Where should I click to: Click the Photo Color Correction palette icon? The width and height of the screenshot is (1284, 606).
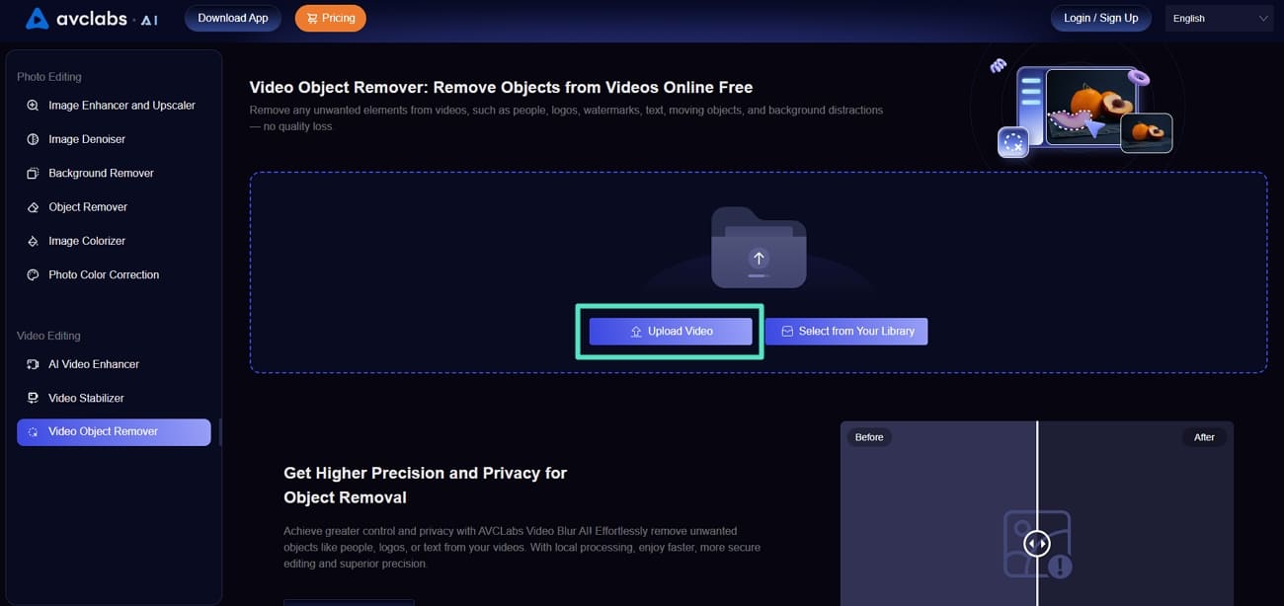[x=33, y=274]
